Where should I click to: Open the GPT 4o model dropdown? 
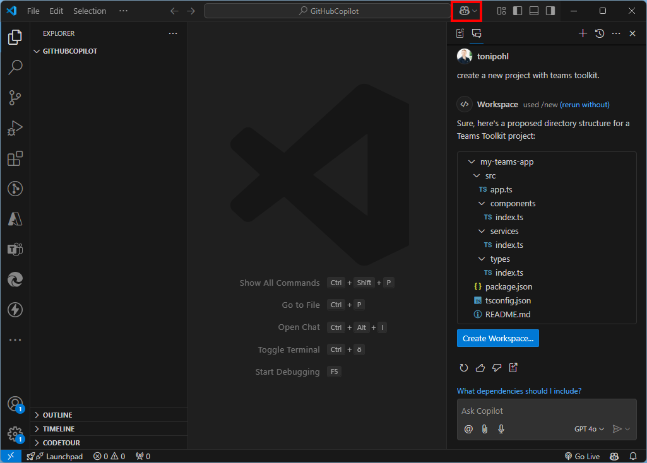coord(588,429)
